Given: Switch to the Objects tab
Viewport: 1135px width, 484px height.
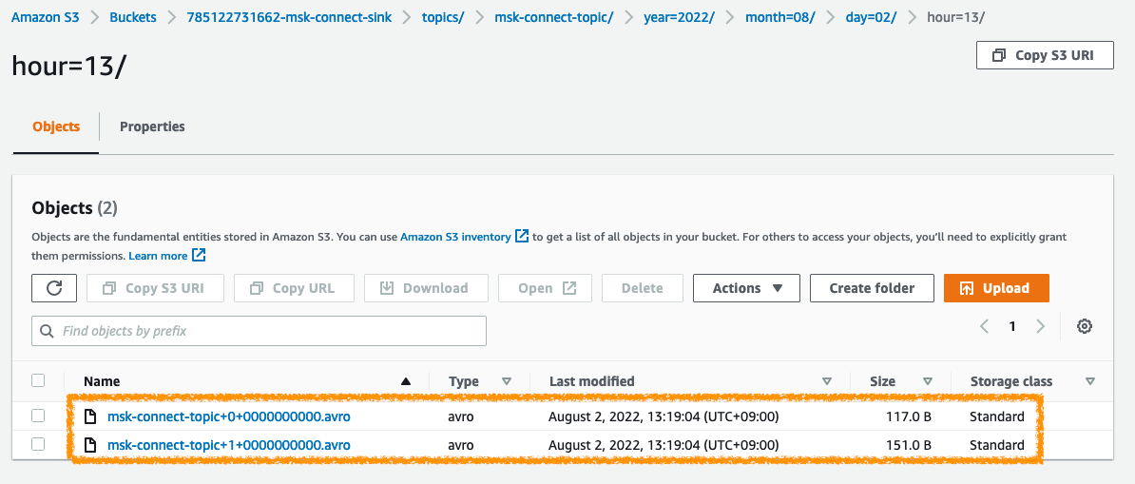Looking at the screenshot, I should point(56,126).
